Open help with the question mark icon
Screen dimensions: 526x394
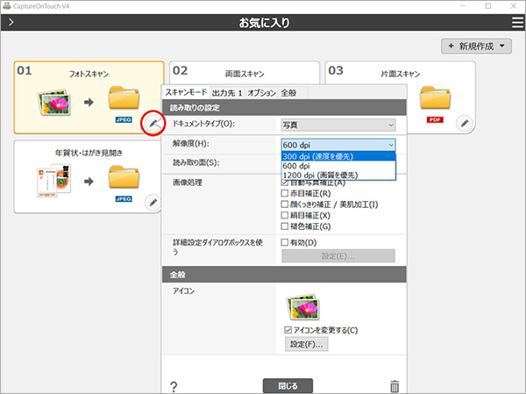(x=174, y=386)
